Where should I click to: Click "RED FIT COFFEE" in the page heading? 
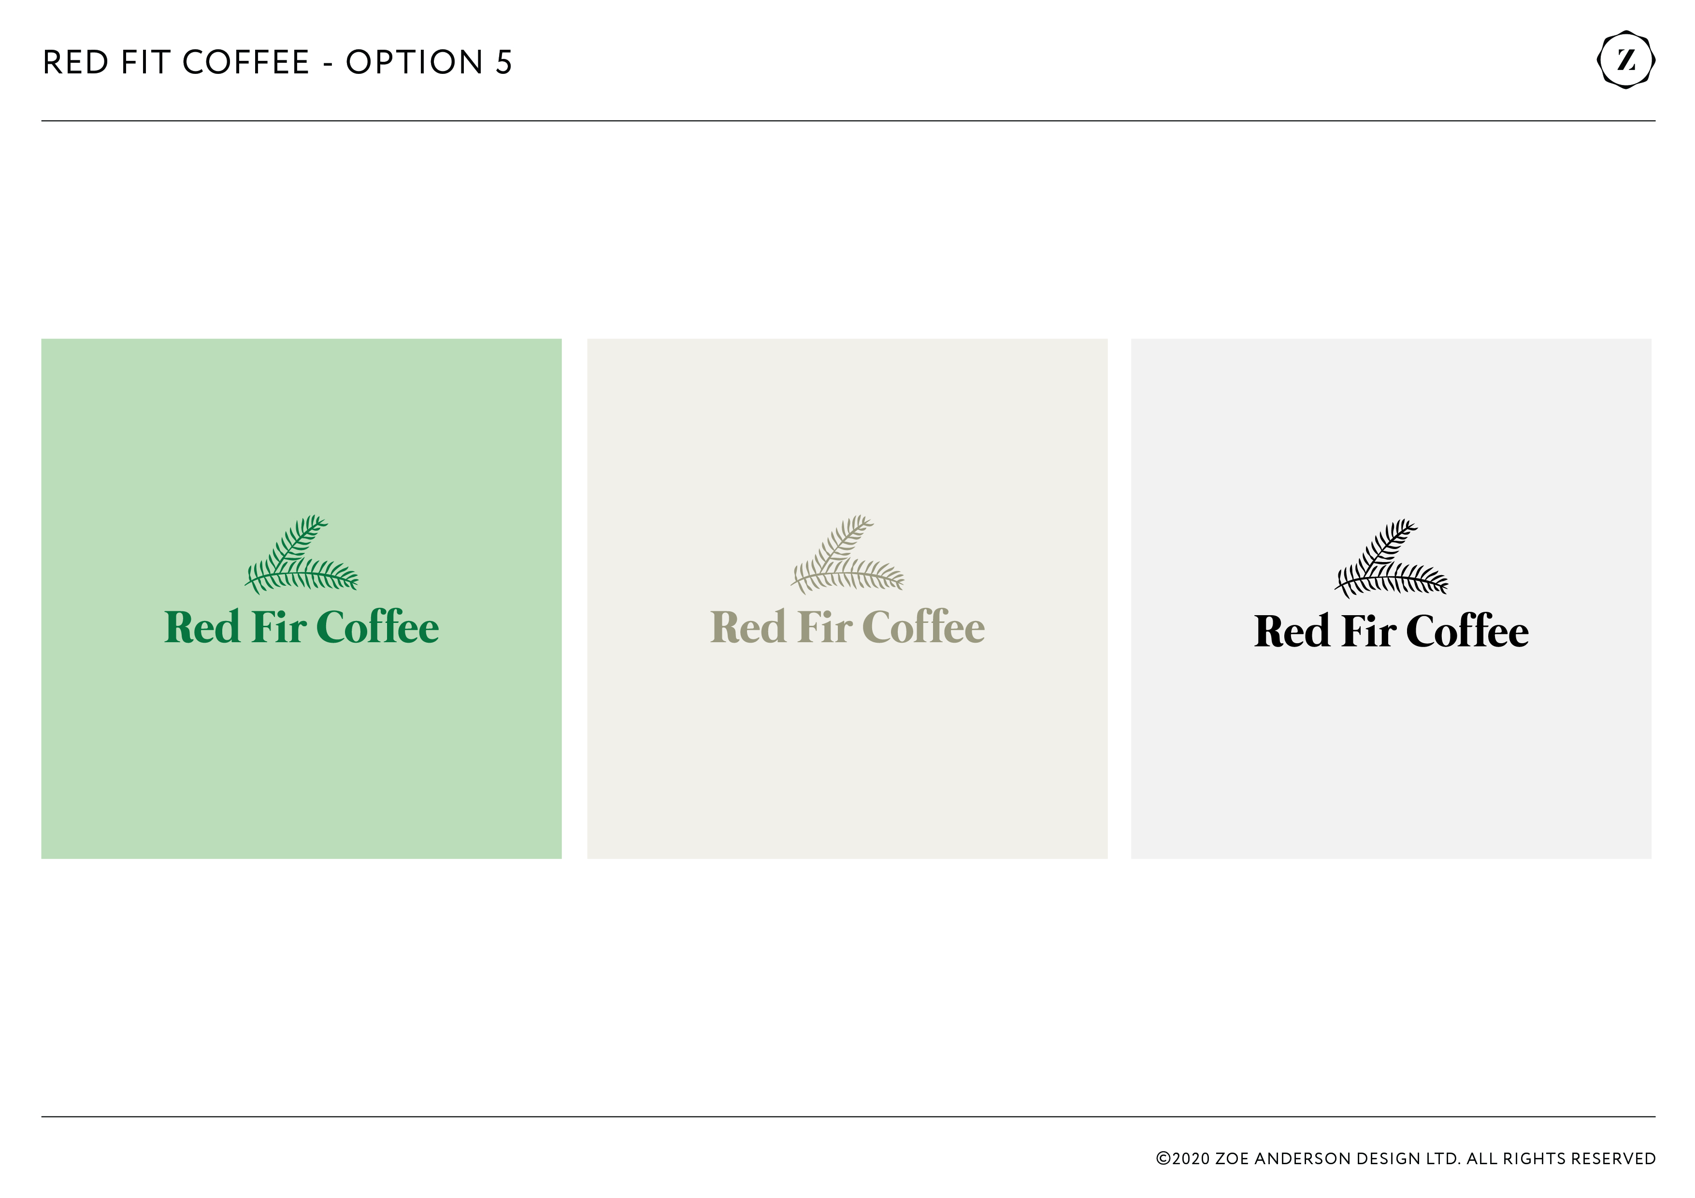point(176,63)
